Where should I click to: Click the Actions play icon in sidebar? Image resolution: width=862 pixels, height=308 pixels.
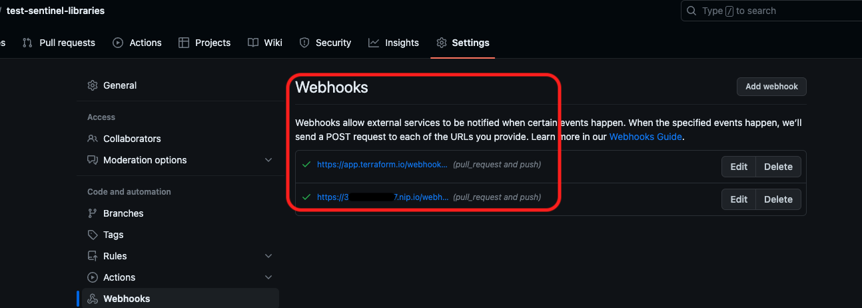(93, 277)
